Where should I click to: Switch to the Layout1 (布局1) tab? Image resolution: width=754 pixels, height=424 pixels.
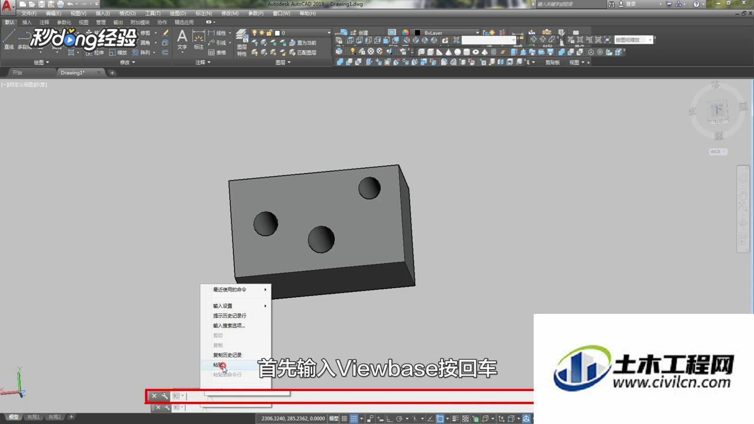click(x=34, y=417)
